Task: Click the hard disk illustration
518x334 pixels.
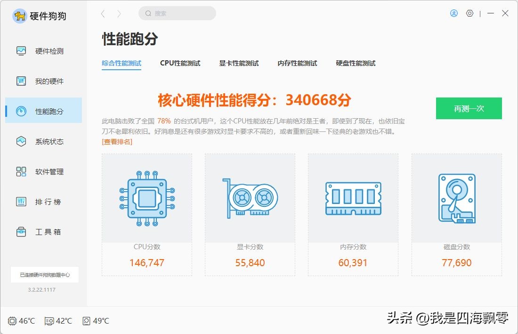Action: [x=457, y=198]
